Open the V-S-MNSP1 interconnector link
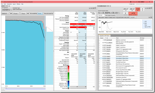The height and width of the screenshot is (93, 155). coord(109,43)
